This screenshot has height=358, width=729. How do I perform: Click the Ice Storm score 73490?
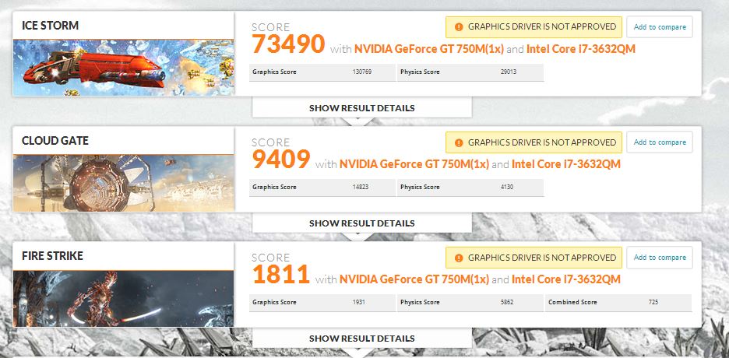287,44
